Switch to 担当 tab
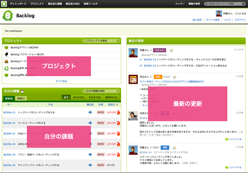Image resolution: width=248 pixels, height=173 pixels. pyautogui.click(x=9, y=99)
